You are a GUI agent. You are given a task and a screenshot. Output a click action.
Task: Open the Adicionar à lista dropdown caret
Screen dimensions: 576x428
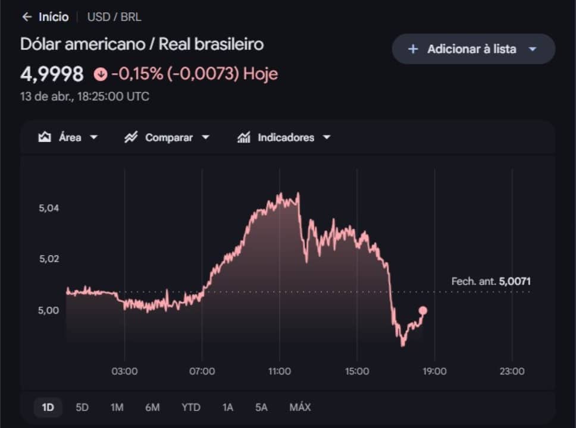point(533,49)
